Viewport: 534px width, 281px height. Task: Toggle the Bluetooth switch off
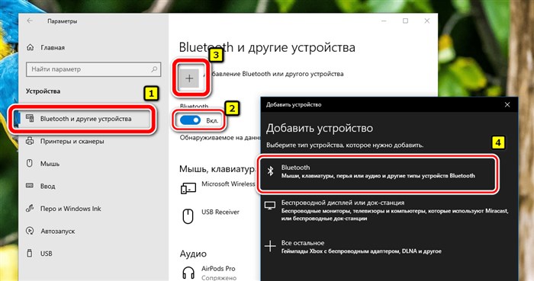190,120
